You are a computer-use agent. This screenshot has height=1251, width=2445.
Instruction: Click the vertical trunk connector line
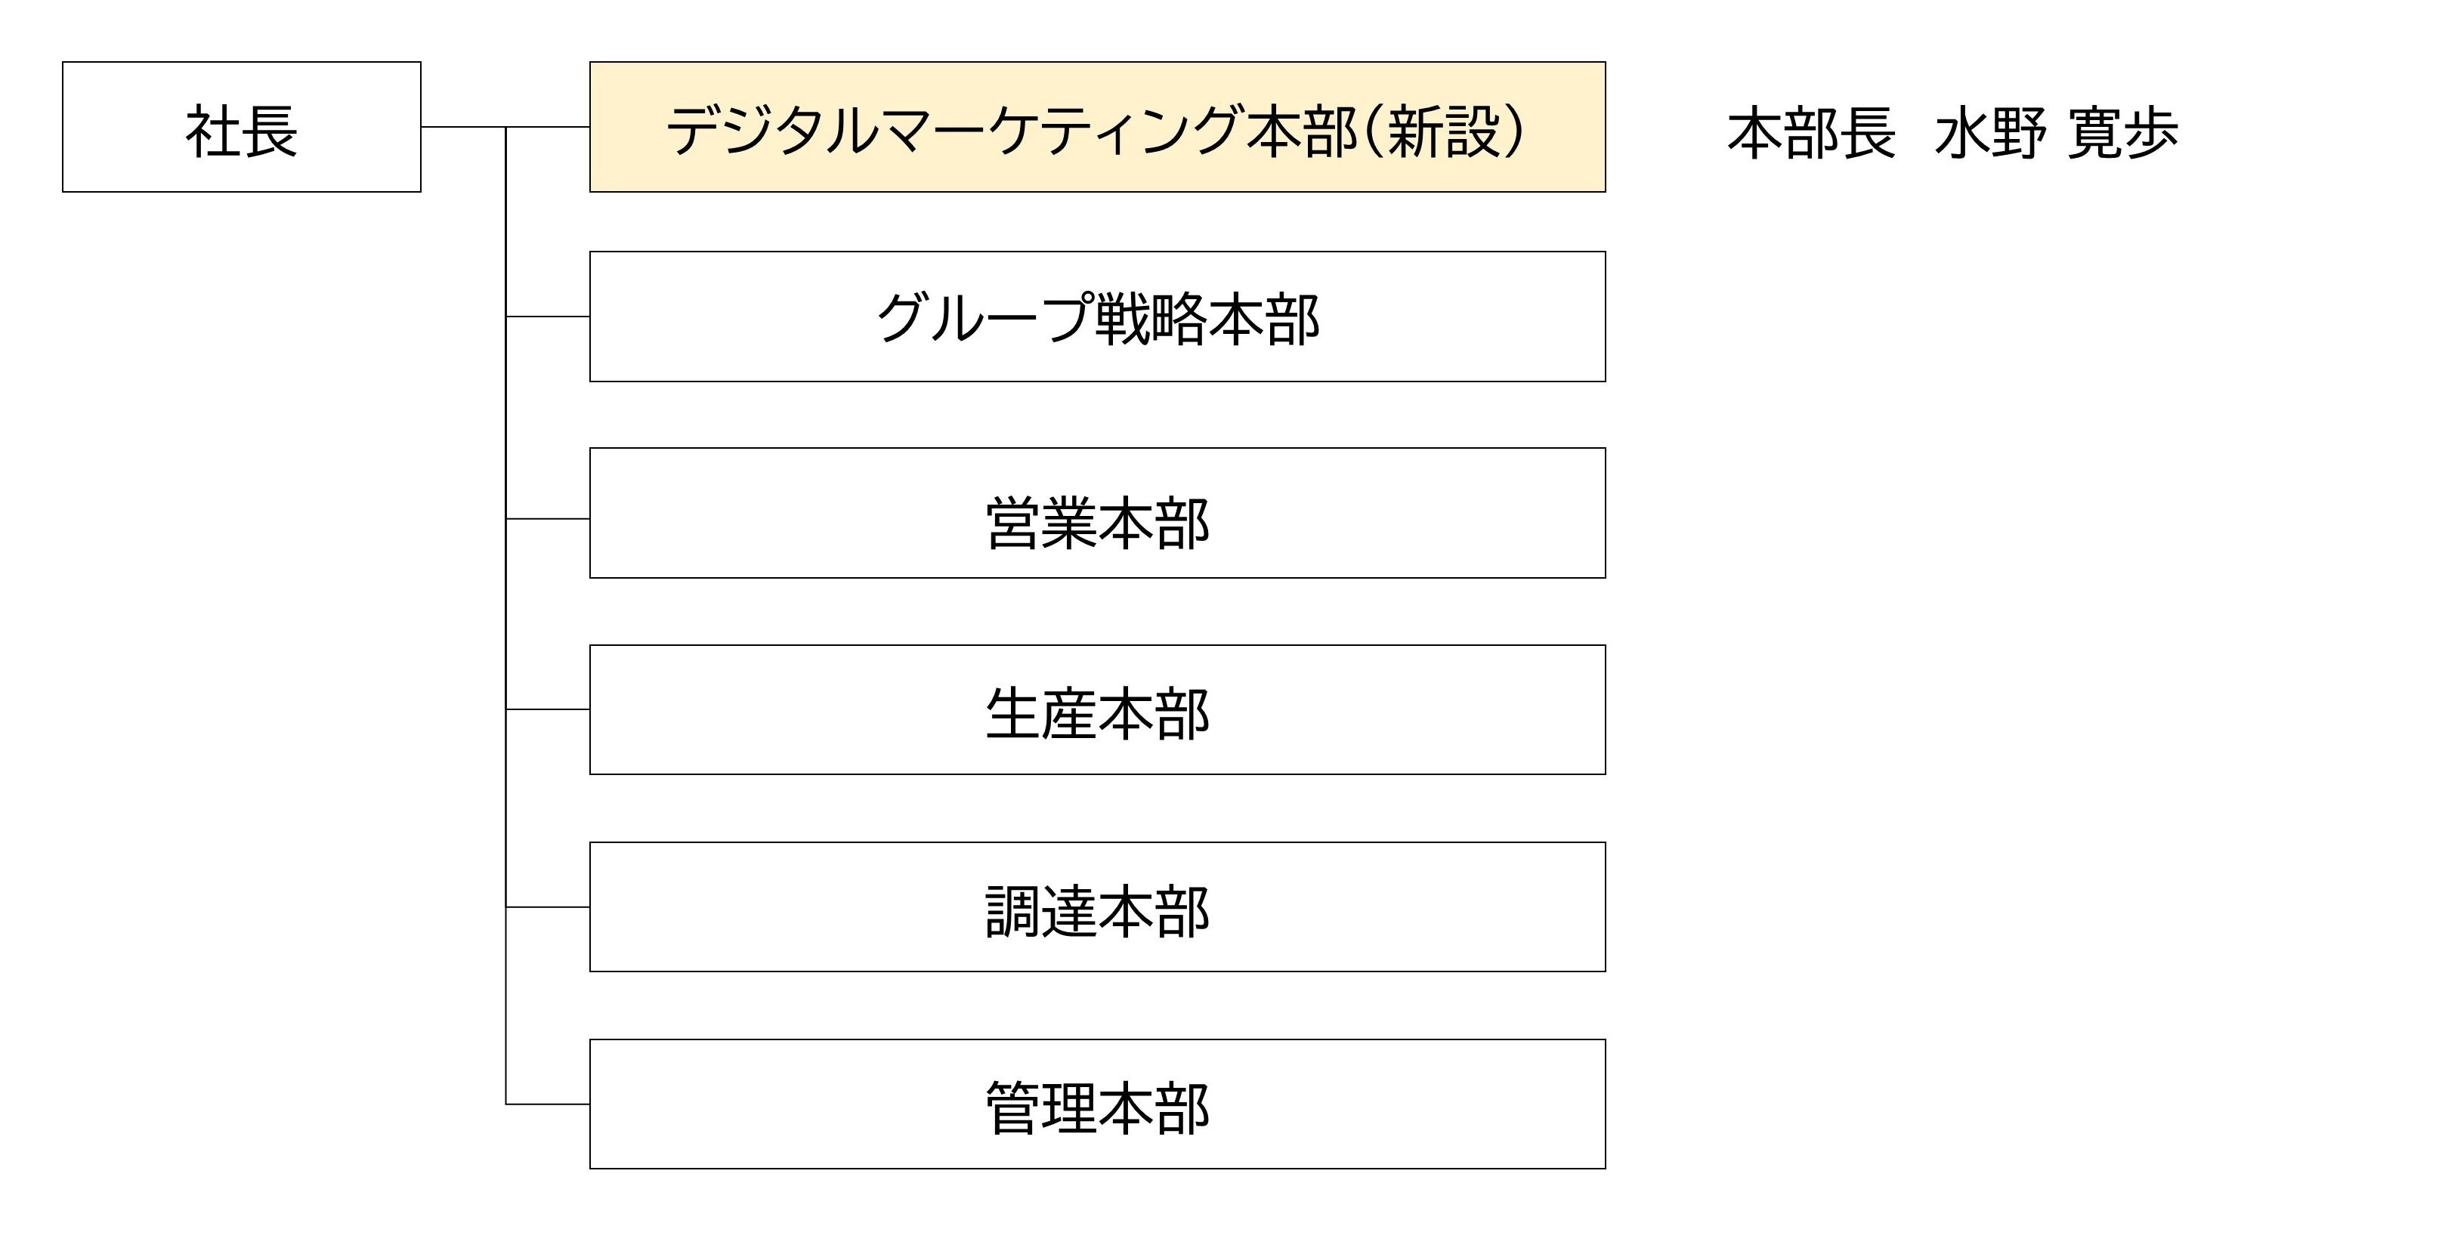point(506,617)
